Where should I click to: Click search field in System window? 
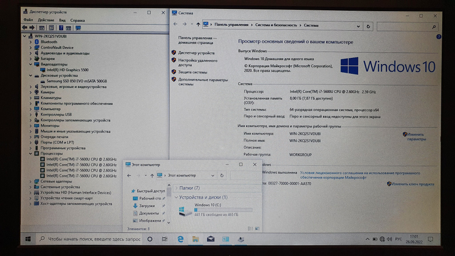[x=407, y=27]
